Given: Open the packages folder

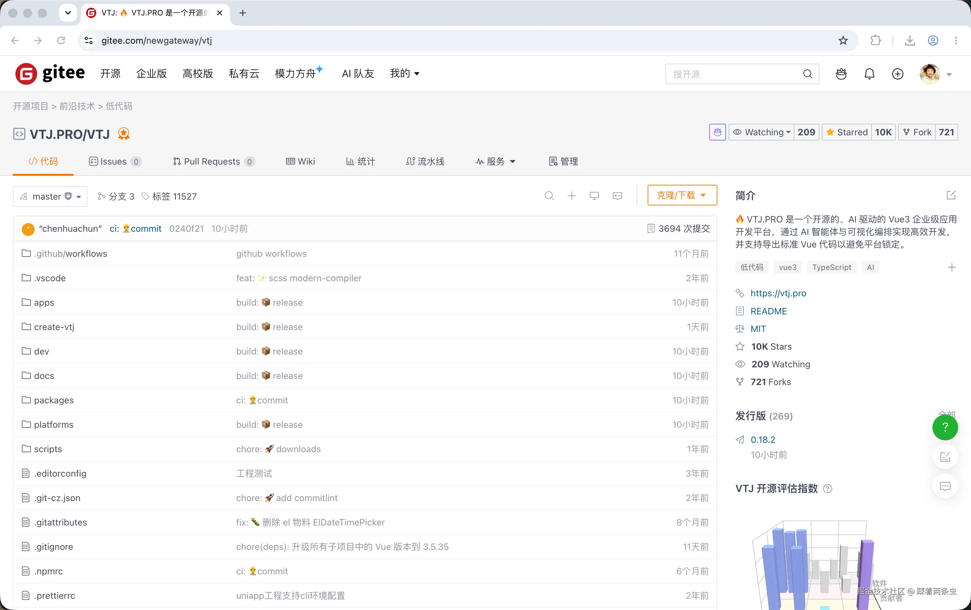Looking at the screenshot, I should [x=54, y=400].
